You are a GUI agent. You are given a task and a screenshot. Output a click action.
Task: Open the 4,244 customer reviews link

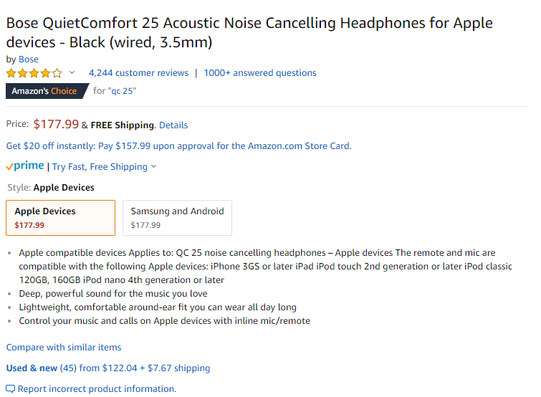138,73
